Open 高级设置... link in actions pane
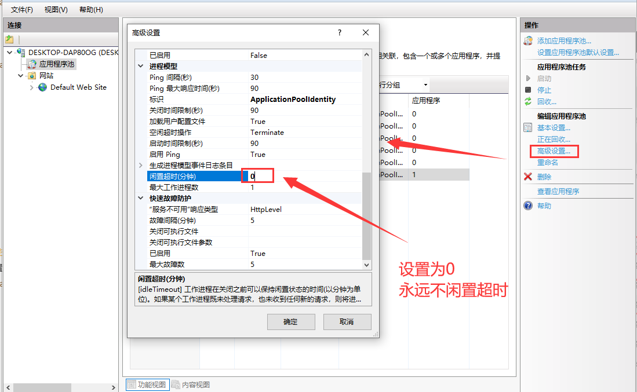This screenshot has height=392, width=637. 554,151
